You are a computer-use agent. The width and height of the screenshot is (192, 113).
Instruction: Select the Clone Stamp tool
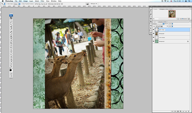click(11, 36)
